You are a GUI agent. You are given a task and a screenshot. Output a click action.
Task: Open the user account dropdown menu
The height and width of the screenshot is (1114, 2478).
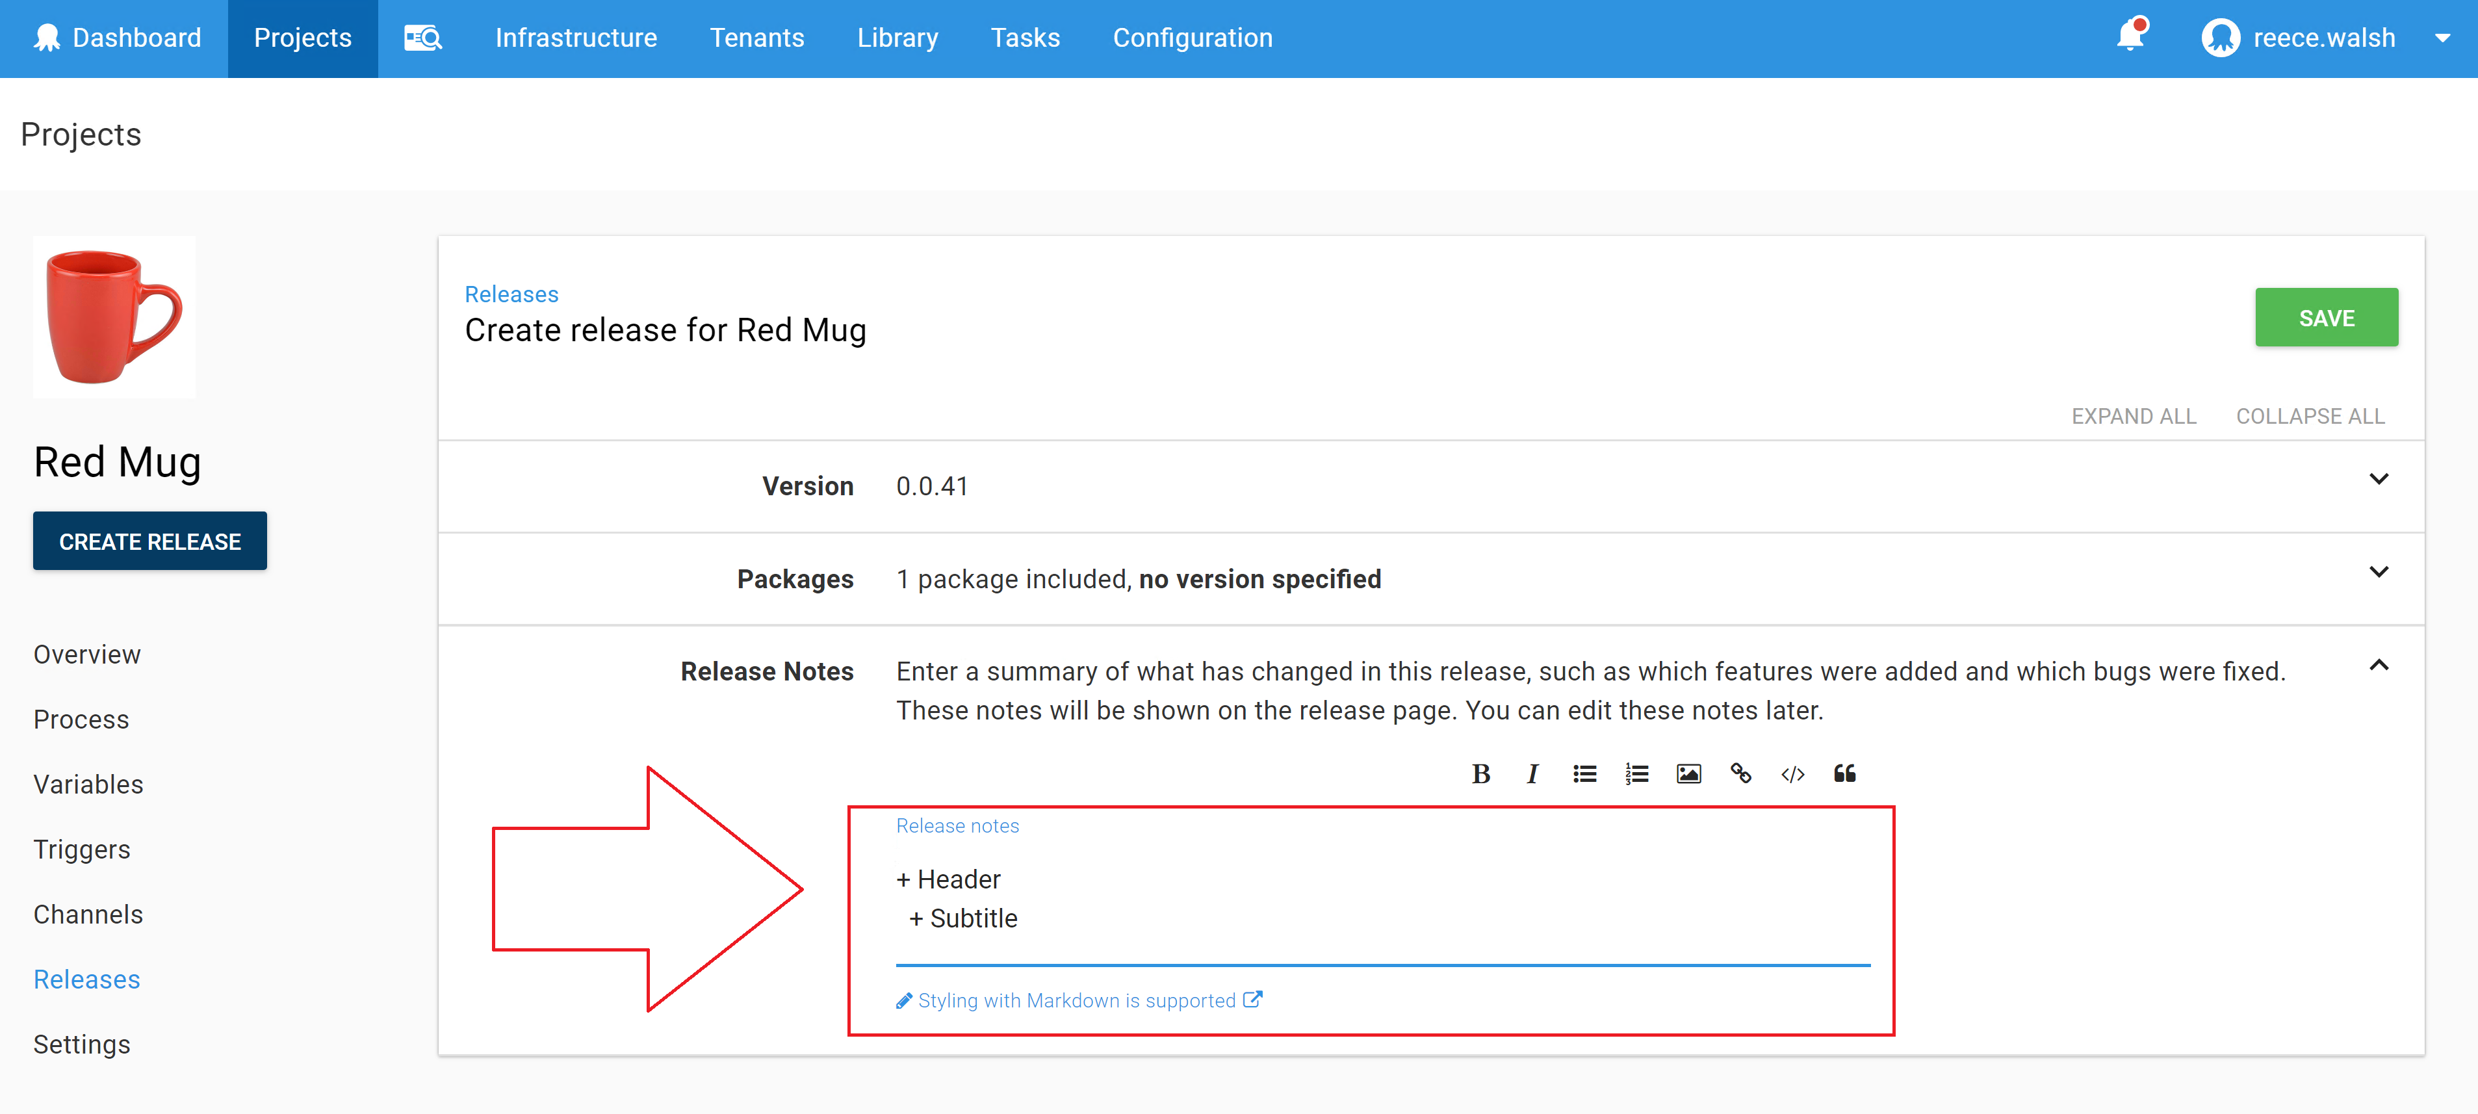point(2446,40)
